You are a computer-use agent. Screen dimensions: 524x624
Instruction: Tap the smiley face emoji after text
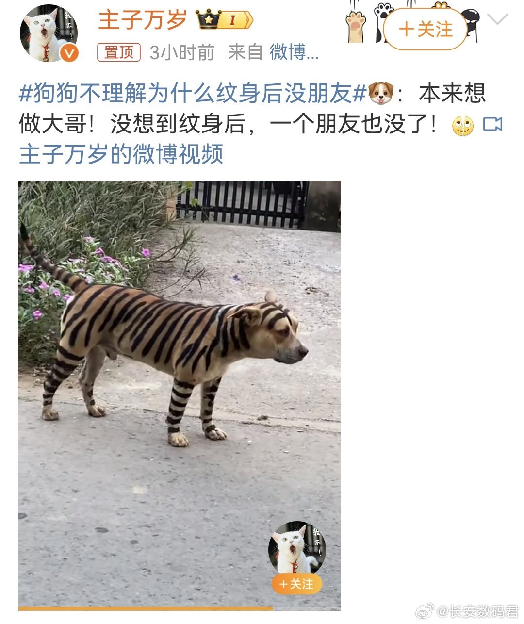[463, 126]
